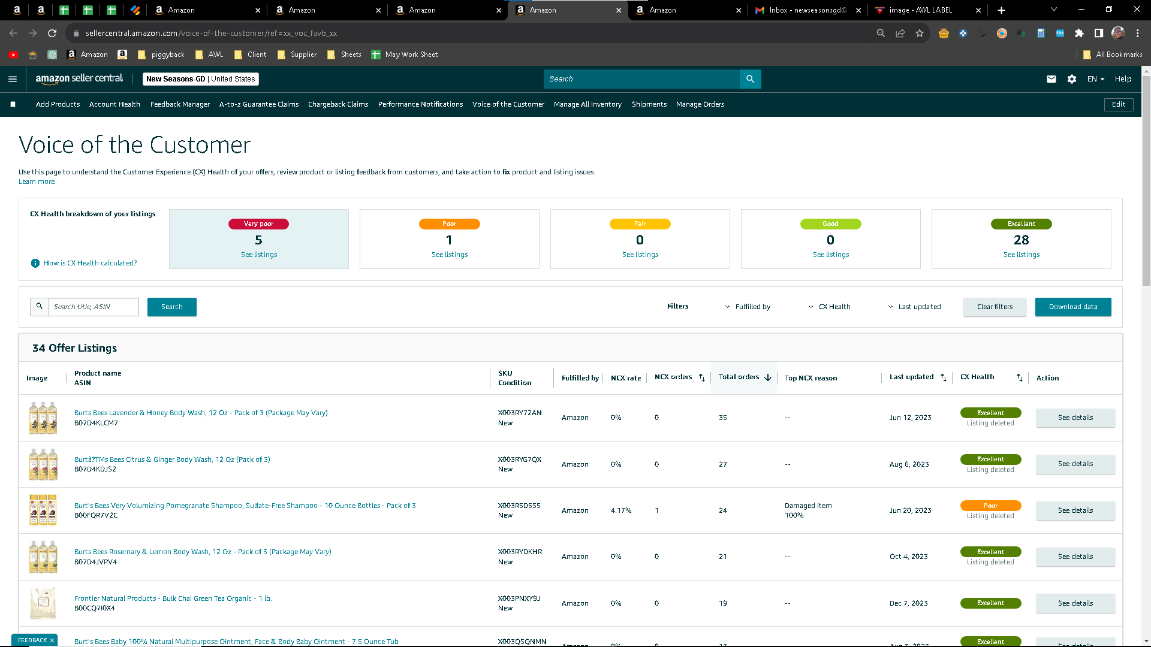1151x647 pixels.
Task: See listings under the Poor card
Action: click(x=450, y=255)
